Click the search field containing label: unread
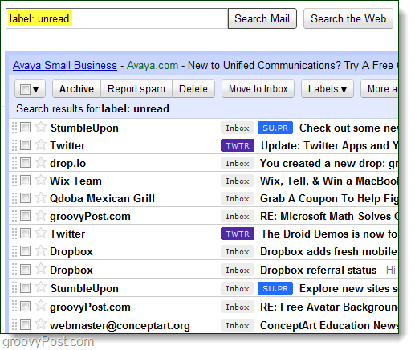Screen dimensions: 415x350 (x=117, y=18)
